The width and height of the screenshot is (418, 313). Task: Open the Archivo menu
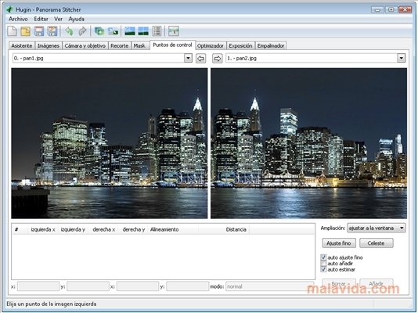coord(18,19)
